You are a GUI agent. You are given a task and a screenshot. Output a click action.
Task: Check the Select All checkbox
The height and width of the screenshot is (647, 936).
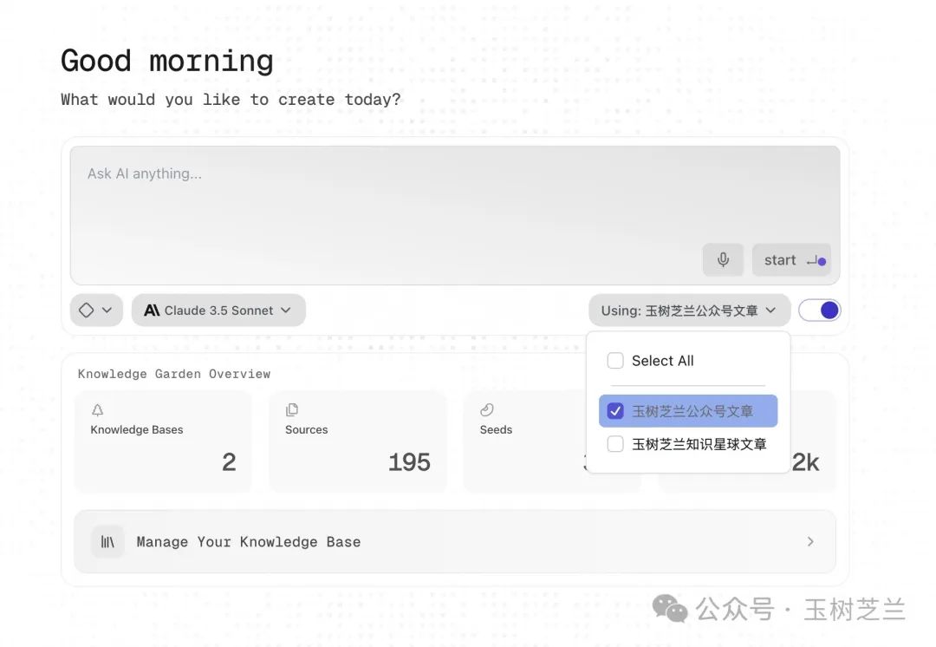coord(615,361)
